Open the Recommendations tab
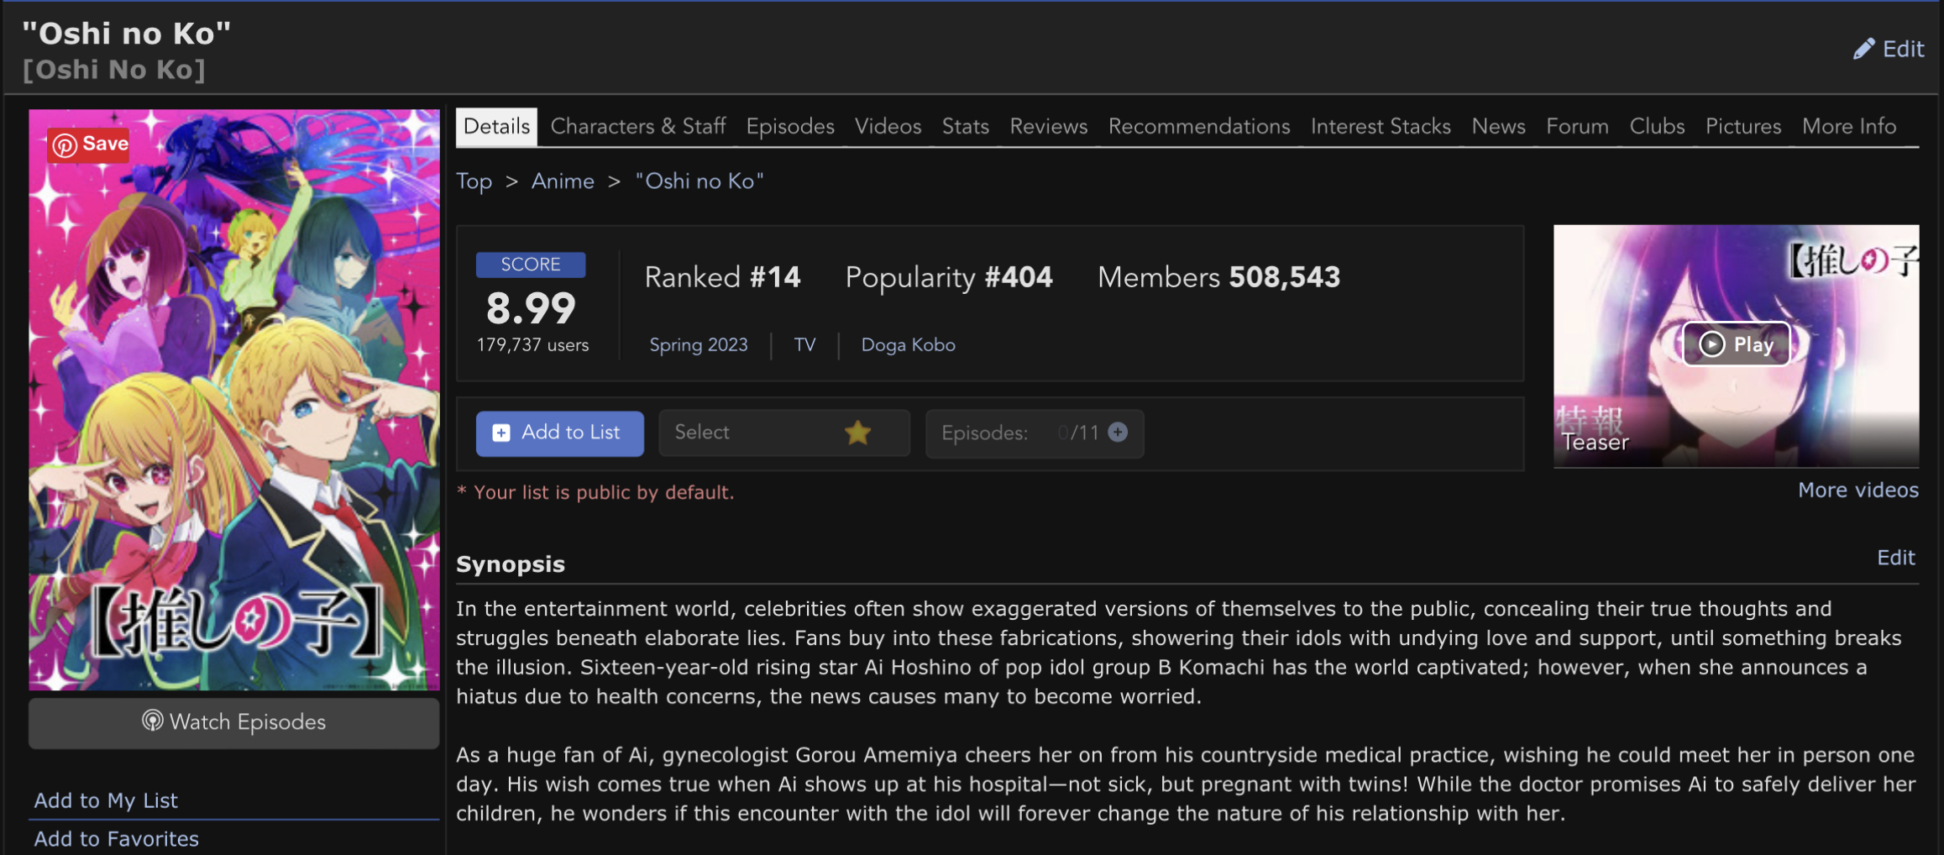Screen dimensions: 1944x855 coord(1199,126)
